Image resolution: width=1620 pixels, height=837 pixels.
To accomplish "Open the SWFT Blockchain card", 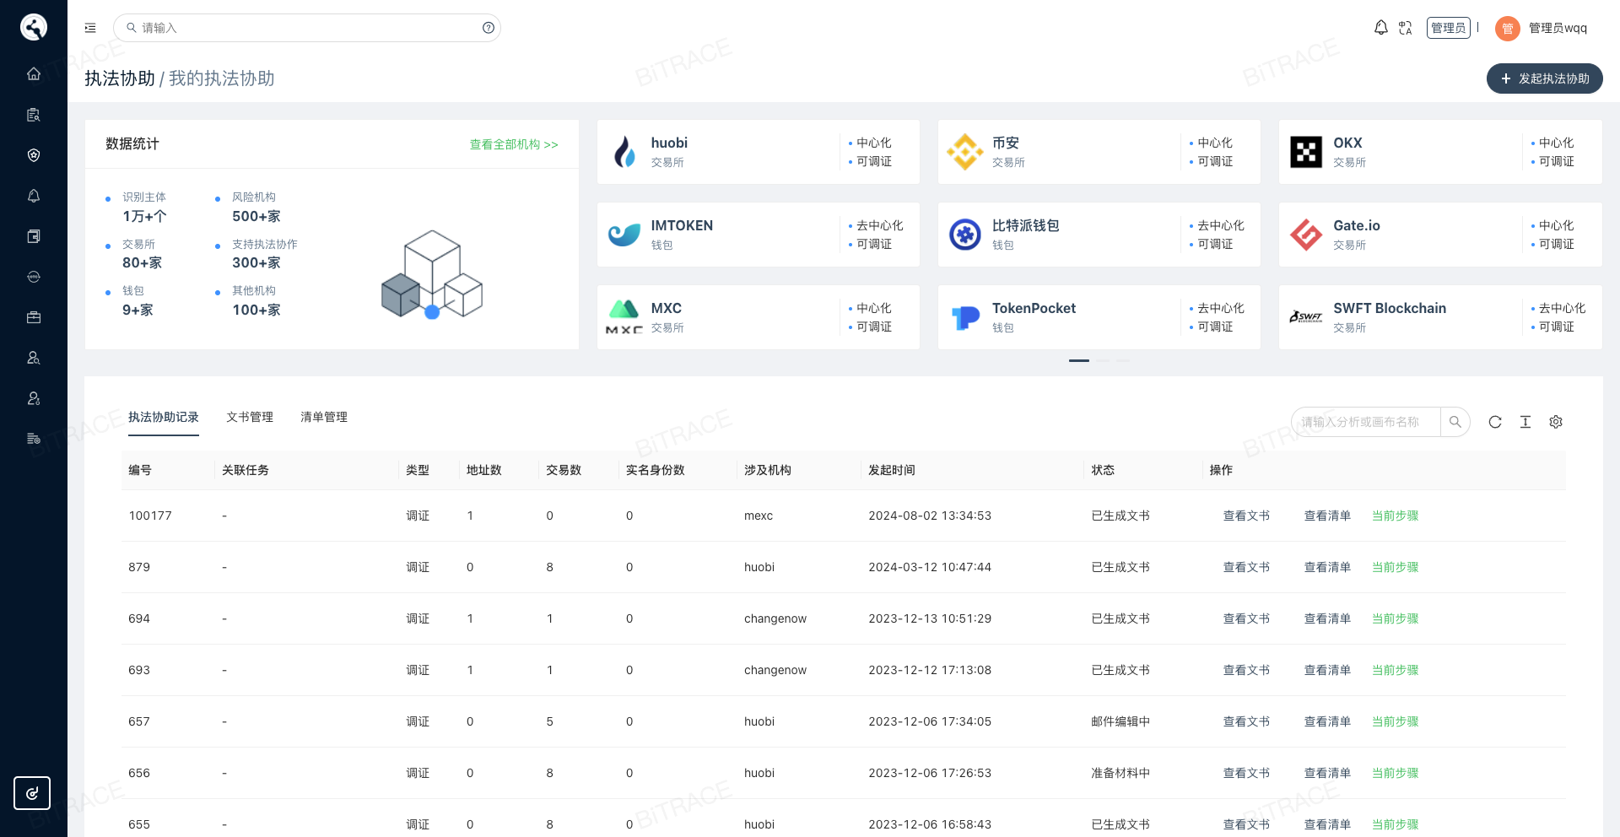I will pyautogui.click(x=1440, y=317).
